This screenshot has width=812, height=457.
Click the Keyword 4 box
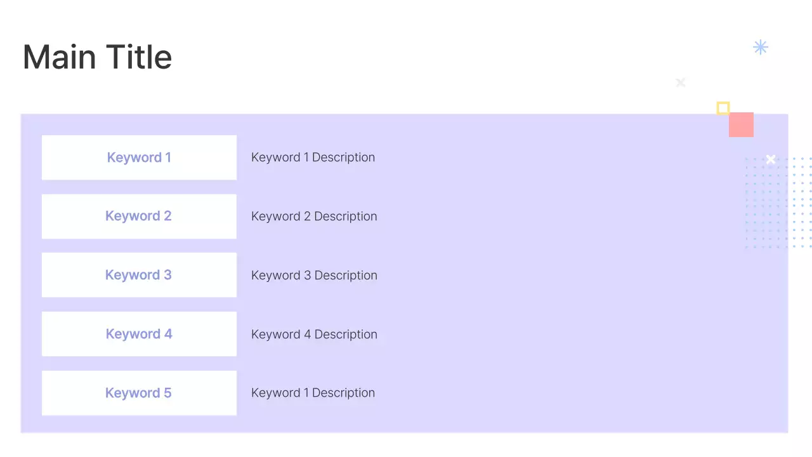tap(139, 334)
